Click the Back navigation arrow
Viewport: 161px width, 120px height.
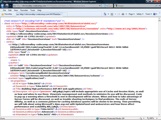4,5
